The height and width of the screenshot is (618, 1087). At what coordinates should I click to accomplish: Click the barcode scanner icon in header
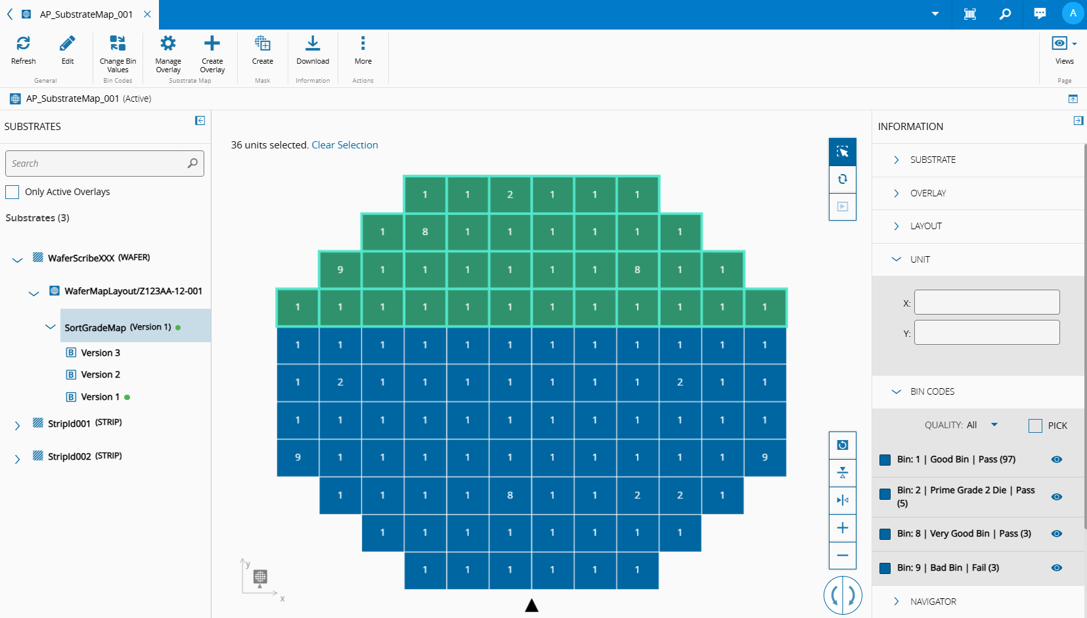[x=970, y=14]
